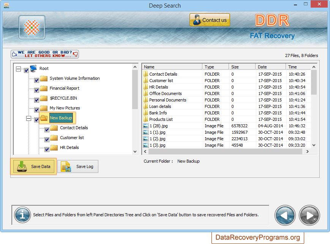Click image icon of 1 (2).jpg
Screen dimensions: 330x244
pyautogui.click(x=146, y=139)
